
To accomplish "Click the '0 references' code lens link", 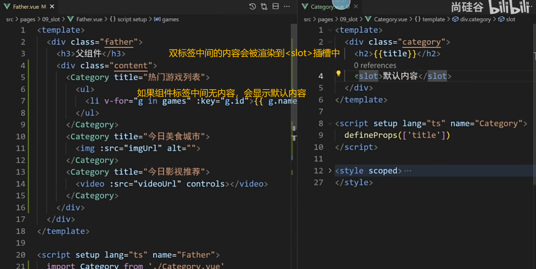I will 375,65.
